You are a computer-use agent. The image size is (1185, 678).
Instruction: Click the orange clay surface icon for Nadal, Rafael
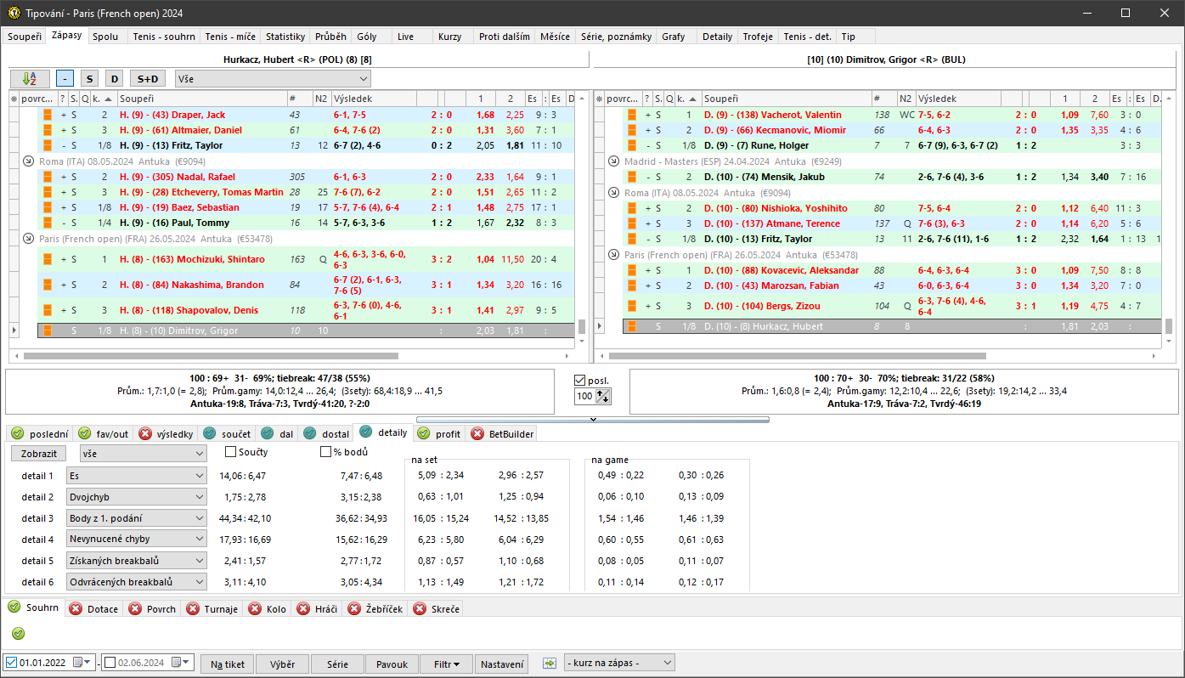[48, 177]
